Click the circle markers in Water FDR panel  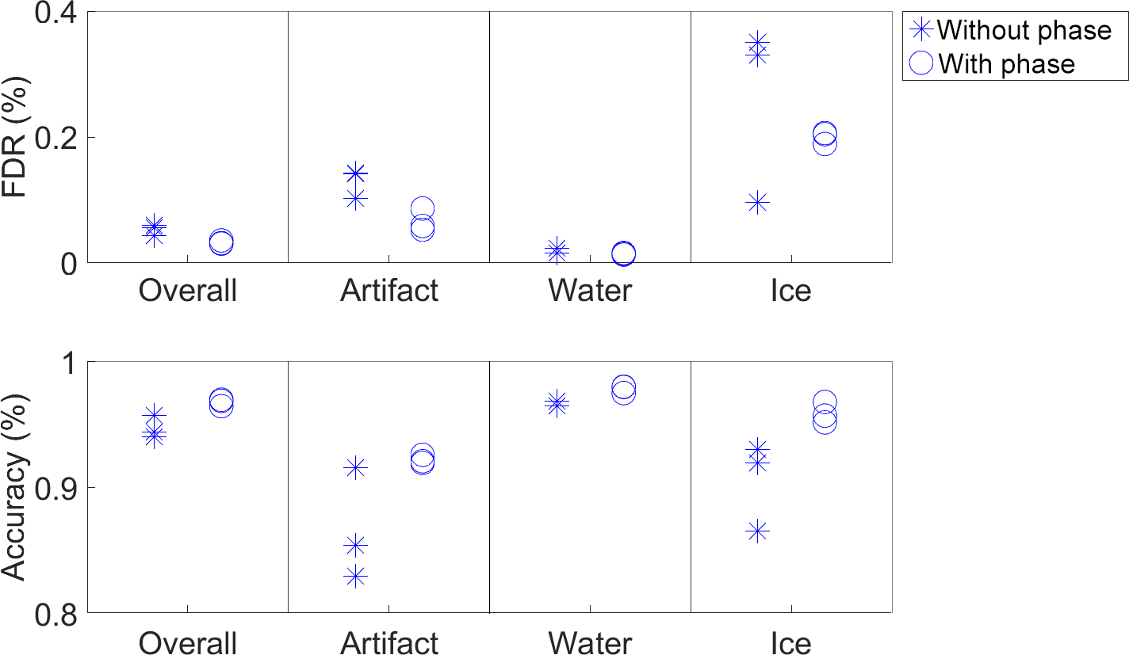coord(623,254)
